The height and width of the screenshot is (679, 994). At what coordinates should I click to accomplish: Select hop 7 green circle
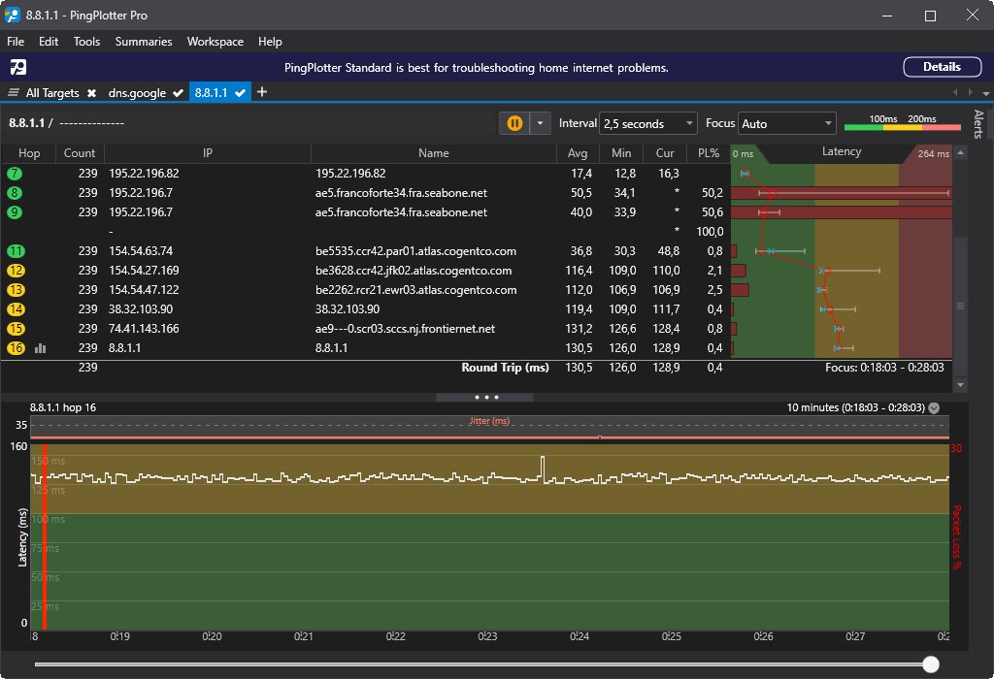pyautogui.click(x=15, y=174)
